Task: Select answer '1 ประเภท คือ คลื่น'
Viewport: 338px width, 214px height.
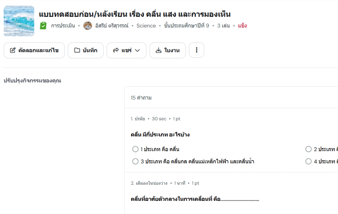Action: (135, 149)
